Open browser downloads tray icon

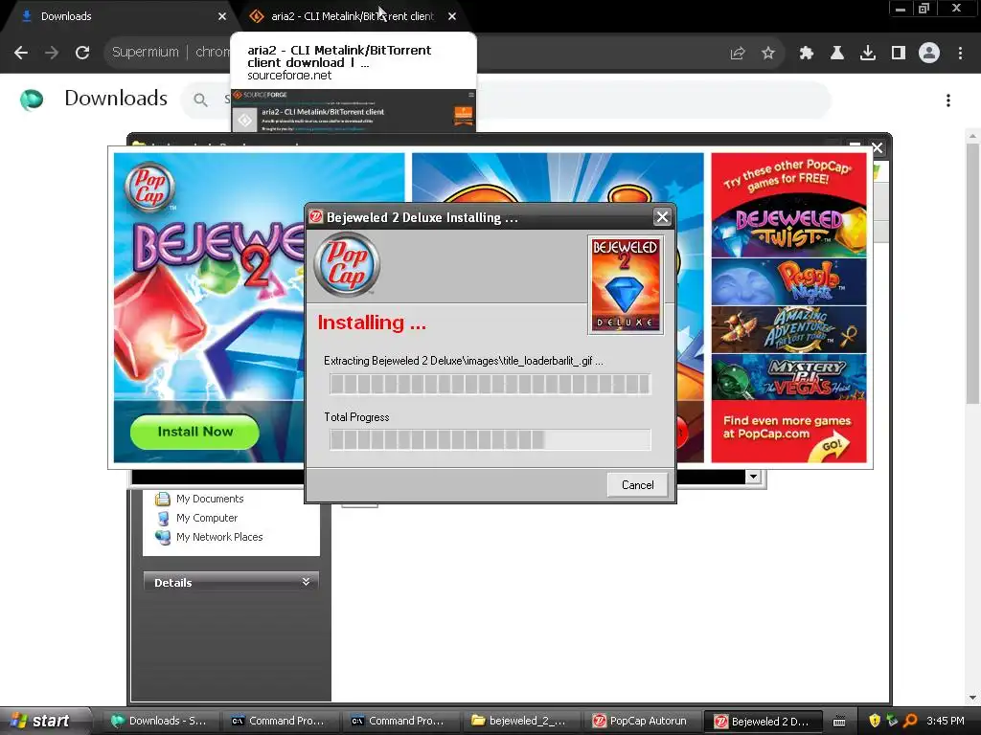click(868, 54)
